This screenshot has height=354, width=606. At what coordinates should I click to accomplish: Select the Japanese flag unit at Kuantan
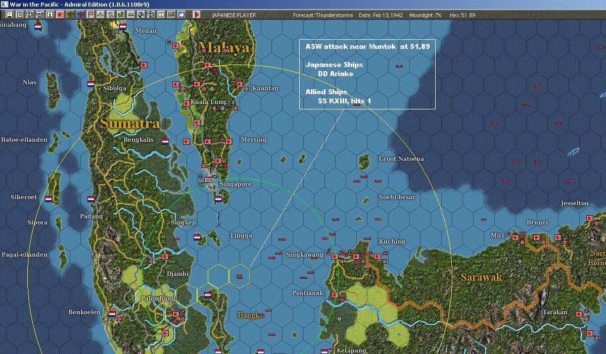point(239,84)
